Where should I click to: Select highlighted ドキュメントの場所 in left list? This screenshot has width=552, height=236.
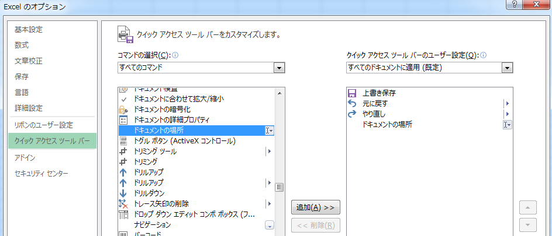click(x=196, y=131)
